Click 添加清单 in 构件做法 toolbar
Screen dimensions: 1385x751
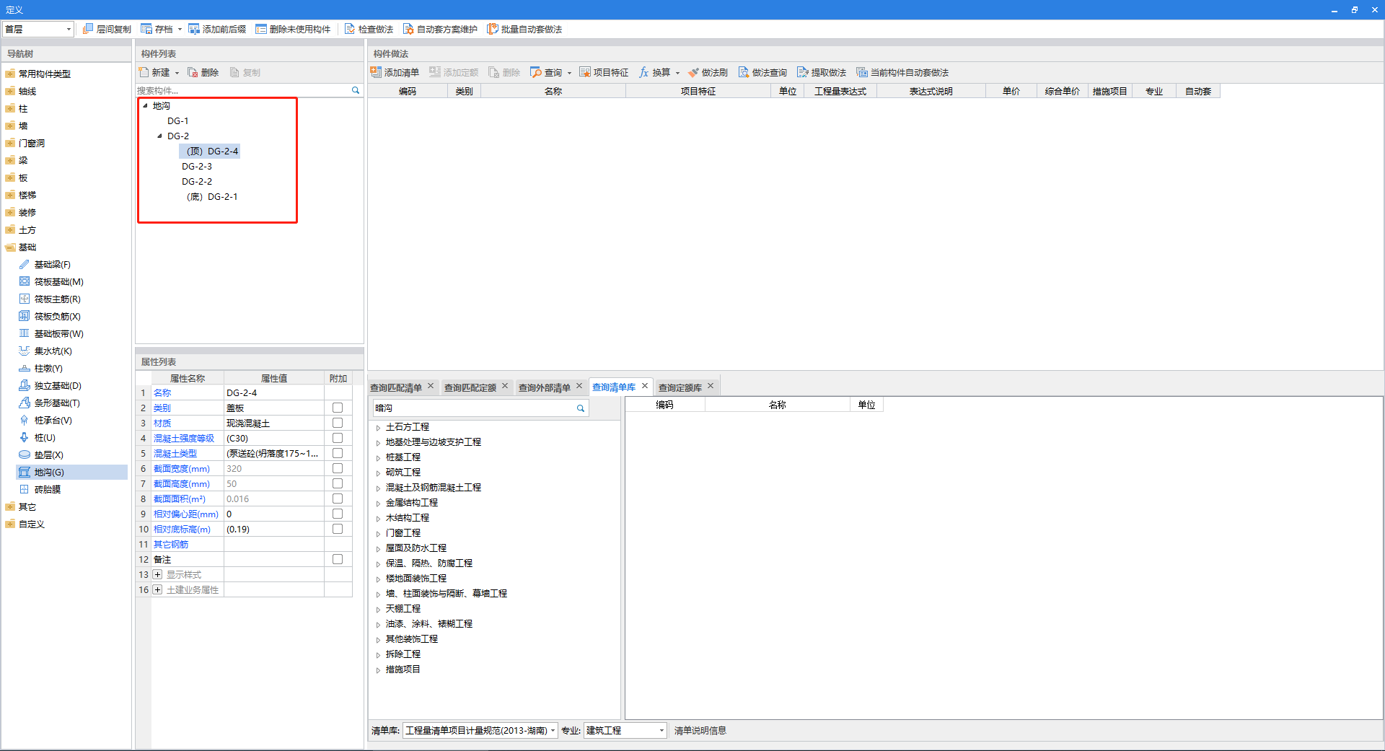pyautogui.click(x=395, y=72)
